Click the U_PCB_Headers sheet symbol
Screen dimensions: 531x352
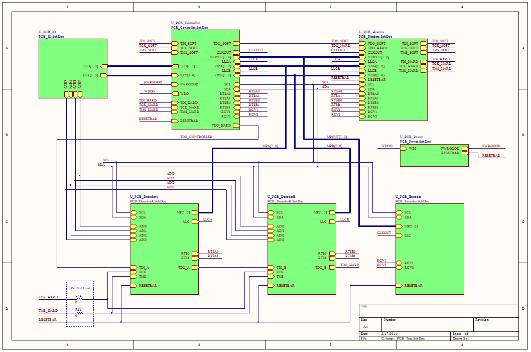click(x=393, y=80)
